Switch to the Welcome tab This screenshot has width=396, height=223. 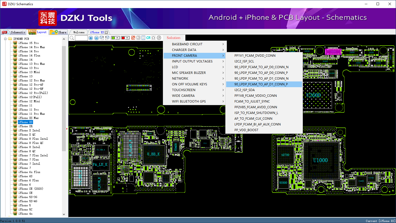pos(79,32)
